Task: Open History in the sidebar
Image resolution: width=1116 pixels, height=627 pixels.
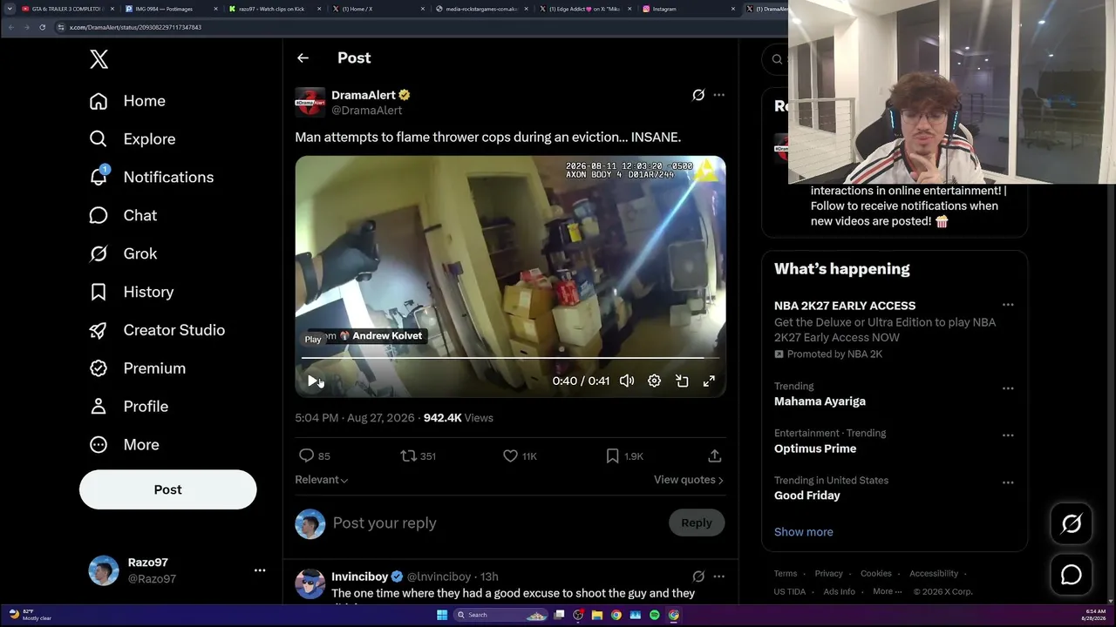Action: [132, 292]
